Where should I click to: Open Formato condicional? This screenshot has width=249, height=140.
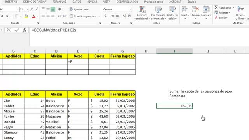pos(142,13)
